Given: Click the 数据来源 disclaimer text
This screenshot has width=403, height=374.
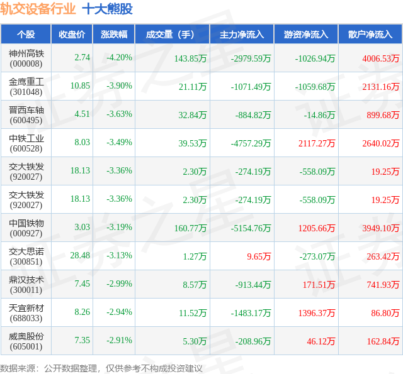Looking at the screenshot, I should [101, 368].
